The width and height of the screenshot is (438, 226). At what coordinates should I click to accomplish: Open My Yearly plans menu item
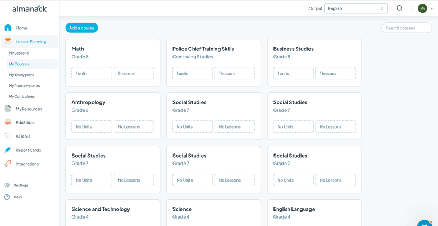pos(22,75)
